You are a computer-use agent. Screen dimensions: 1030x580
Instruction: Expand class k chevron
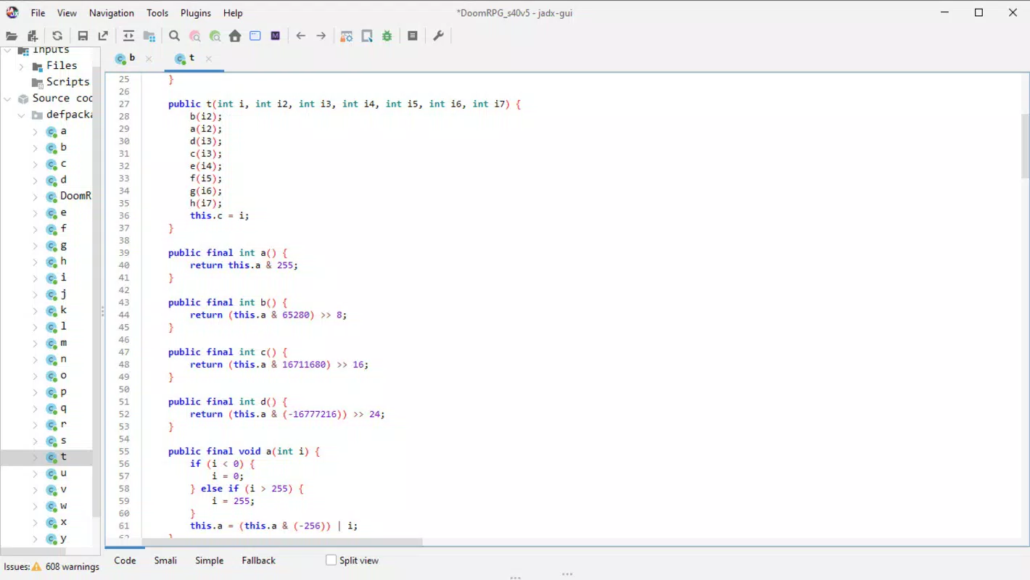[36, 311]
